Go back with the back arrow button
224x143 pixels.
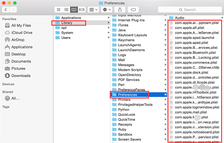tap(6, 10)
